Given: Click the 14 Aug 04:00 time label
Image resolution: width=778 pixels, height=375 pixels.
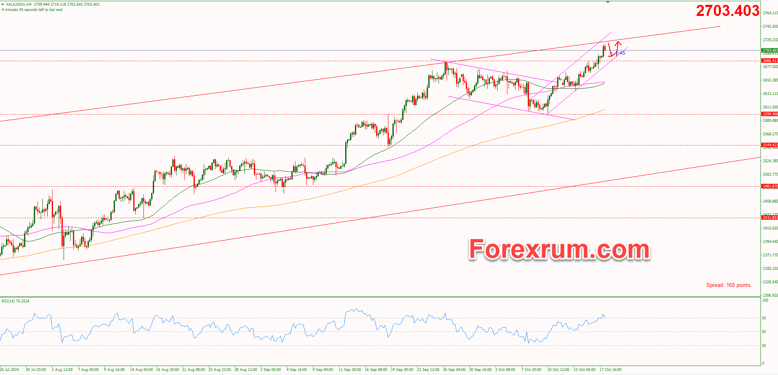Looking at the screenshot, I should (x=141, y=370).
